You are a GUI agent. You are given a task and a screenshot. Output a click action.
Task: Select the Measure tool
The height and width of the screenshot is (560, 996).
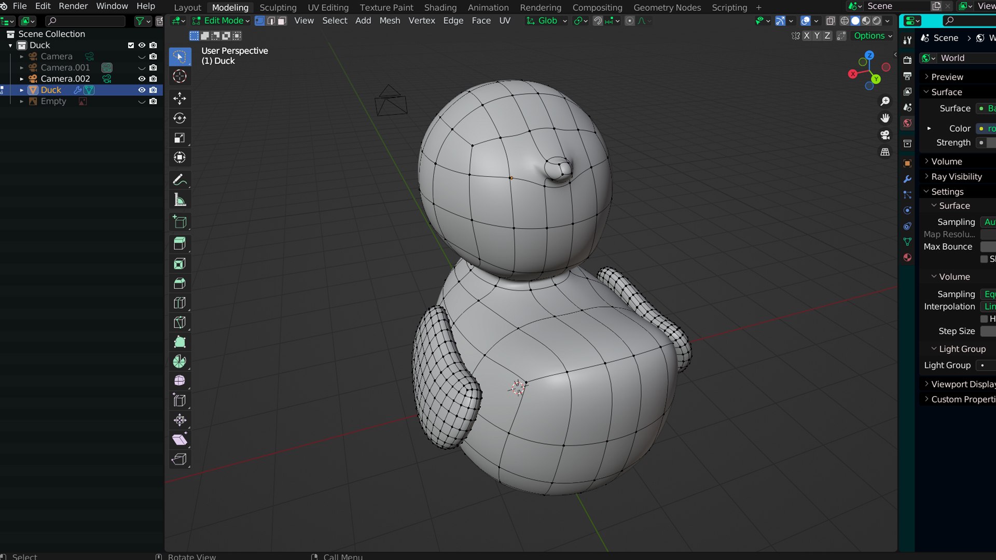[179, 200]
